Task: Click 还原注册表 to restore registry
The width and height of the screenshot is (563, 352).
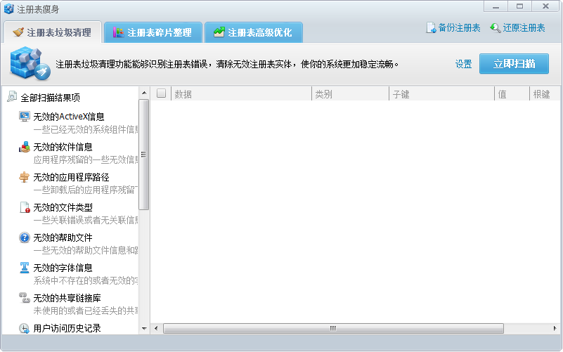Action: (518, 28)
